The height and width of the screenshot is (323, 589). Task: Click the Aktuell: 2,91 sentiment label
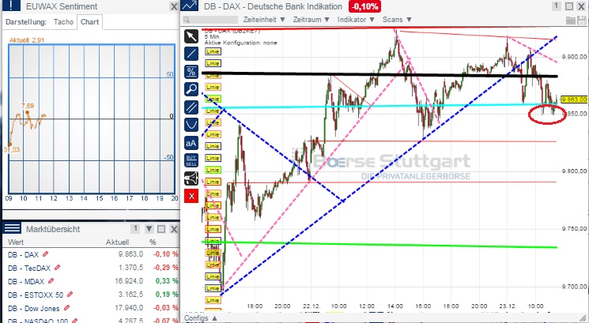point(27,40)
